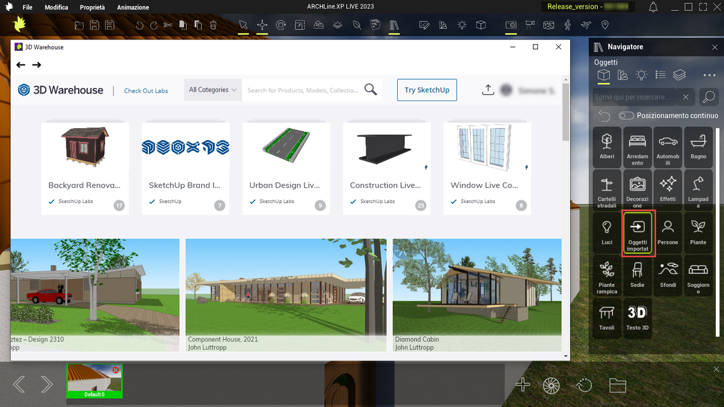Open the Diamond Cabin model image
724x407 pixels.
pos(477,295)
